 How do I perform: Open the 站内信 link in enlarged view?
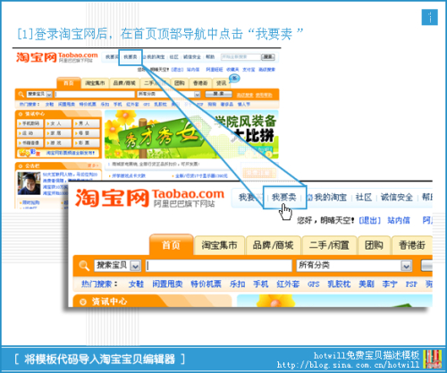point(399,220)
